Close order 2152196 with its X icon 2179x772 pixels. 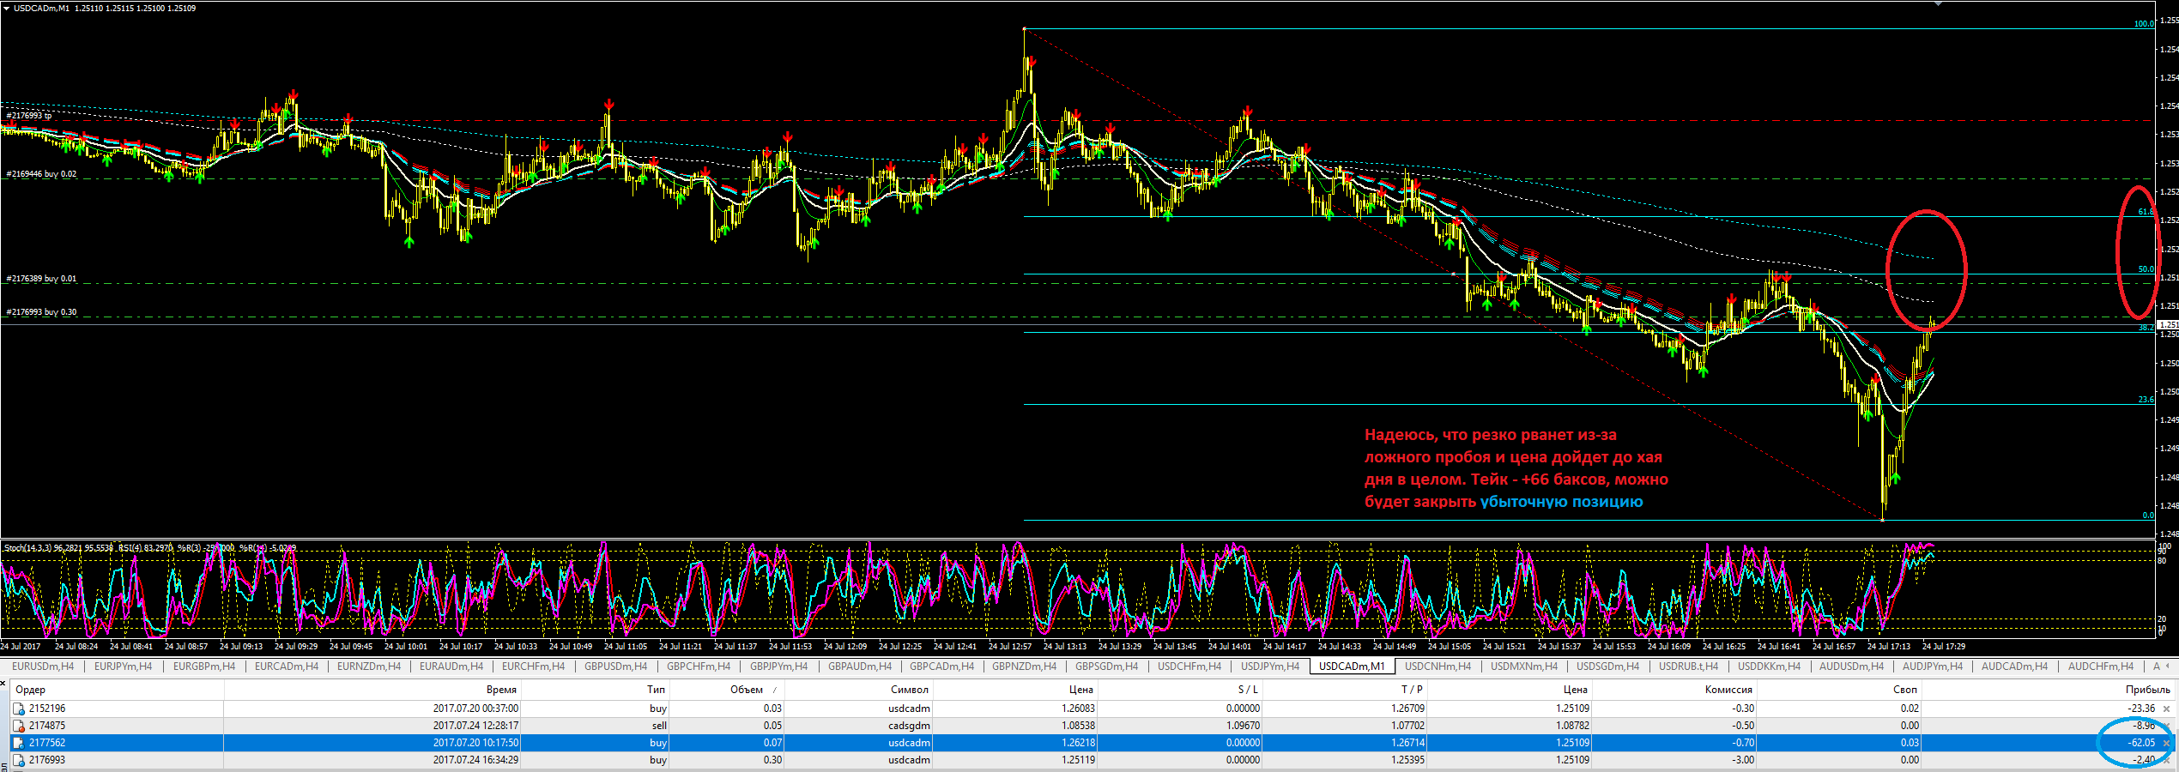2166,709
